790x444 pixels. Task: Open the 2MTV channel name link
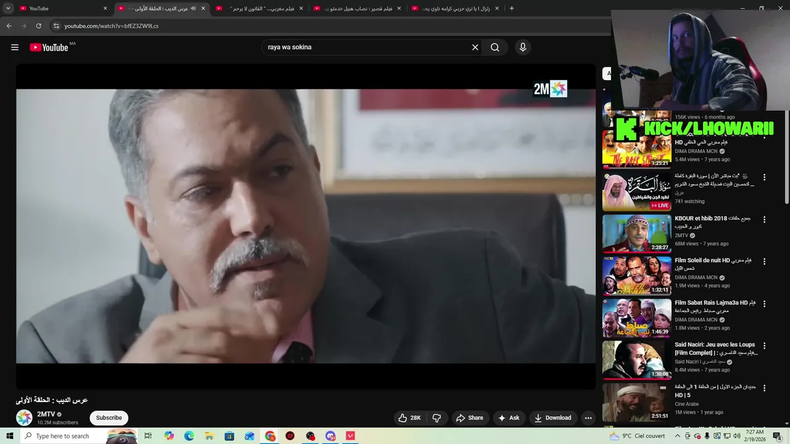coord(46,414)
